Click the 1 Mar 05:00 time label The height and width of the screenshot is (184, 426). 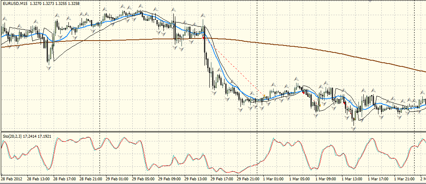[300, 179]
